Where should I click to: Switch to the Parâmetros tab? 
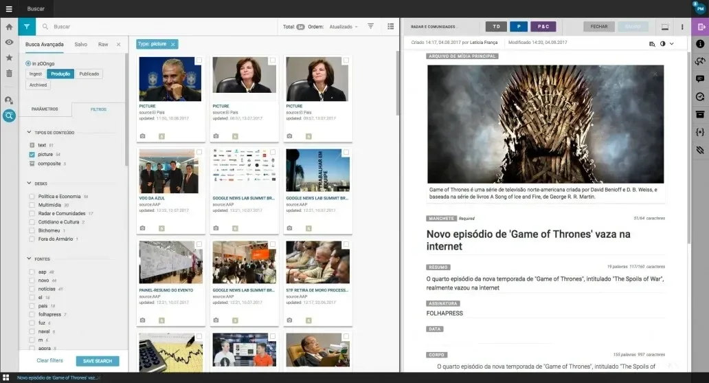click(45, 109)
